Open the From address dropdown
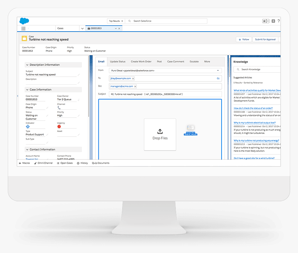 tap(218, 71)
